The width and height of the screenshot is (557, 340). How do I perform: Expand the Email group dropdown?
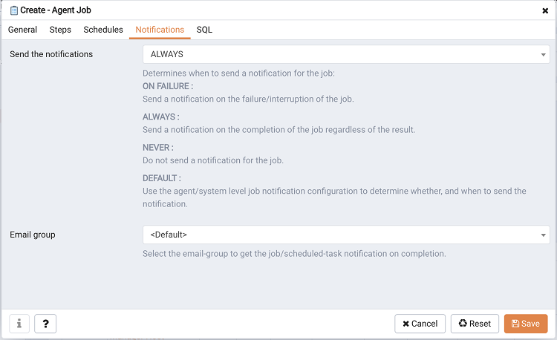point(346,235)
